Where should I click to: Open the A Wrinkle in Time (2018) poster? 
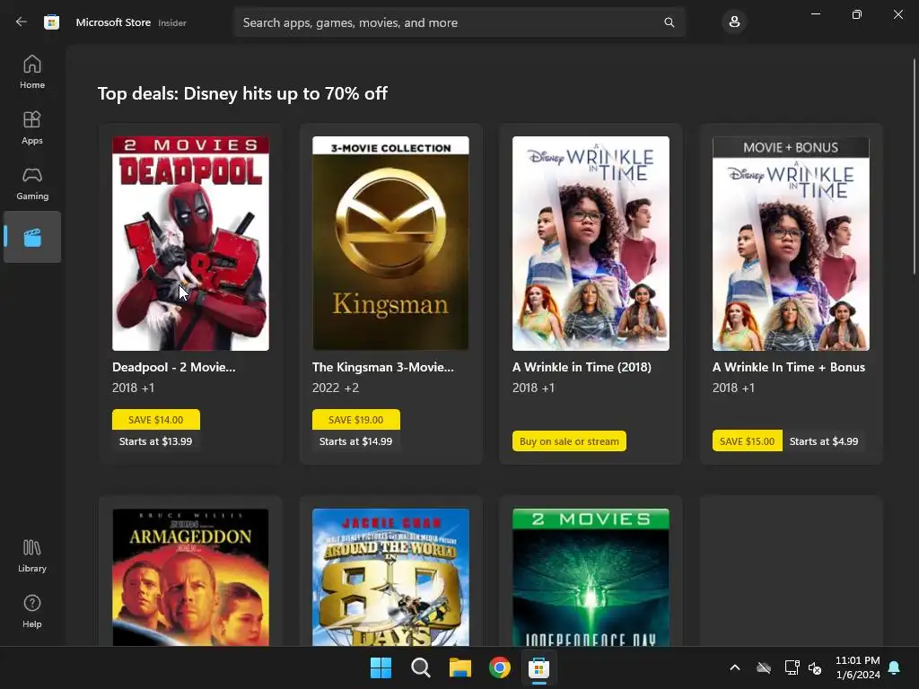point(591,243)
